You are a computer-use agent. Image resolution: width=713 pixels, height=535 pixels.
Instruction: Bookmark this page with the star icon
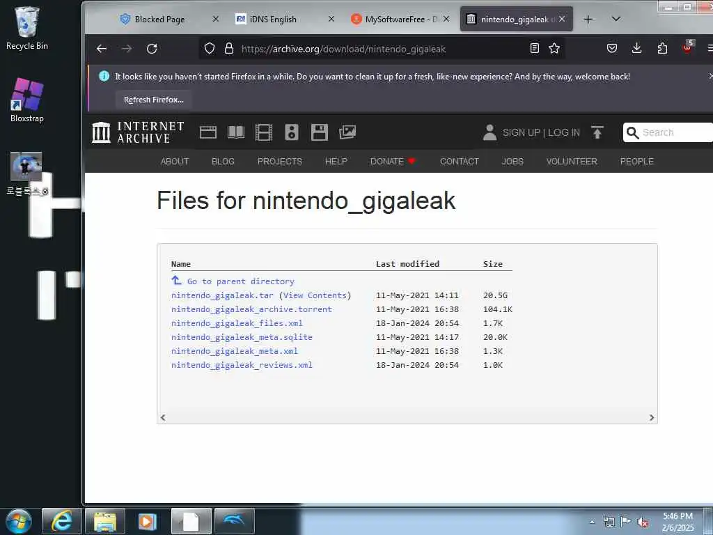click(554, 48)
